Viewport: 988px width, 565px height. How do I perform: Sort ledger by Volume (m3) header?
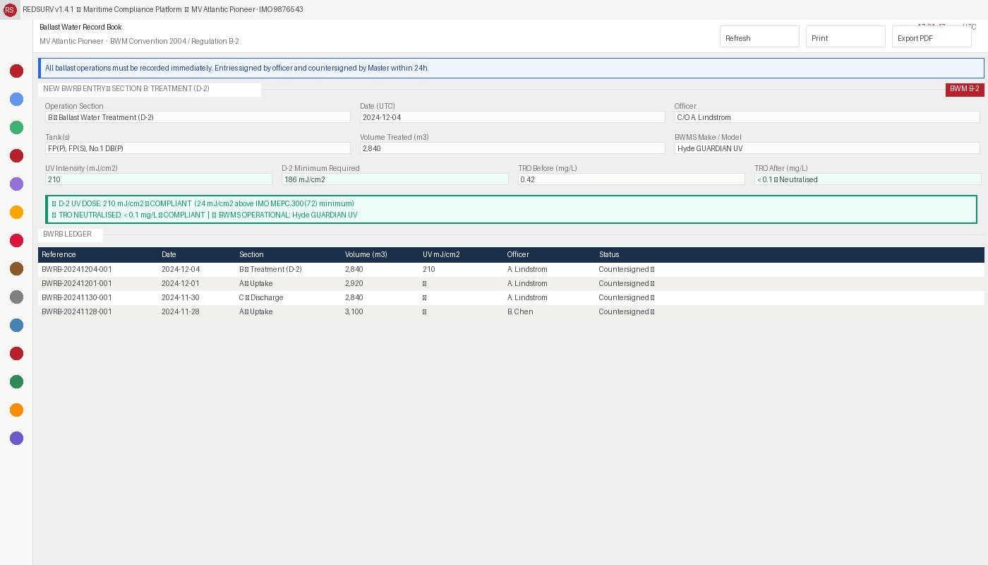pyautogui.click(x=366, y=255)
